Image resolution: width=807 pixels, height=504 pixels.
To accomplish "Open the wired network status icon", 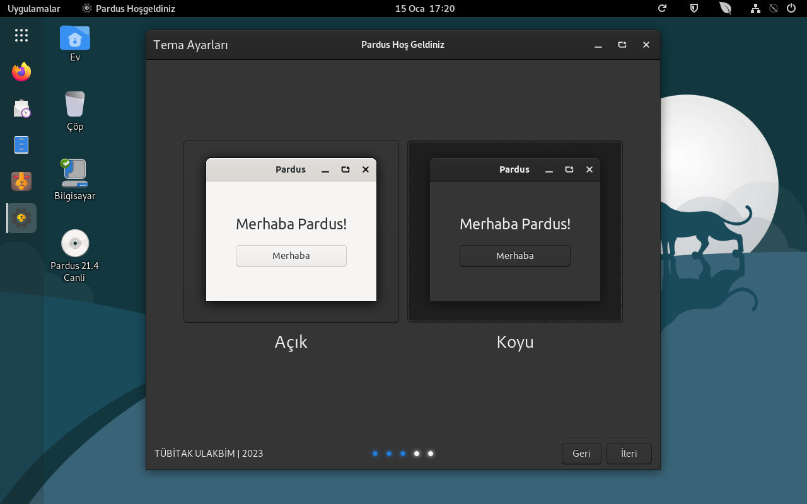I will [x=755, y=9].
